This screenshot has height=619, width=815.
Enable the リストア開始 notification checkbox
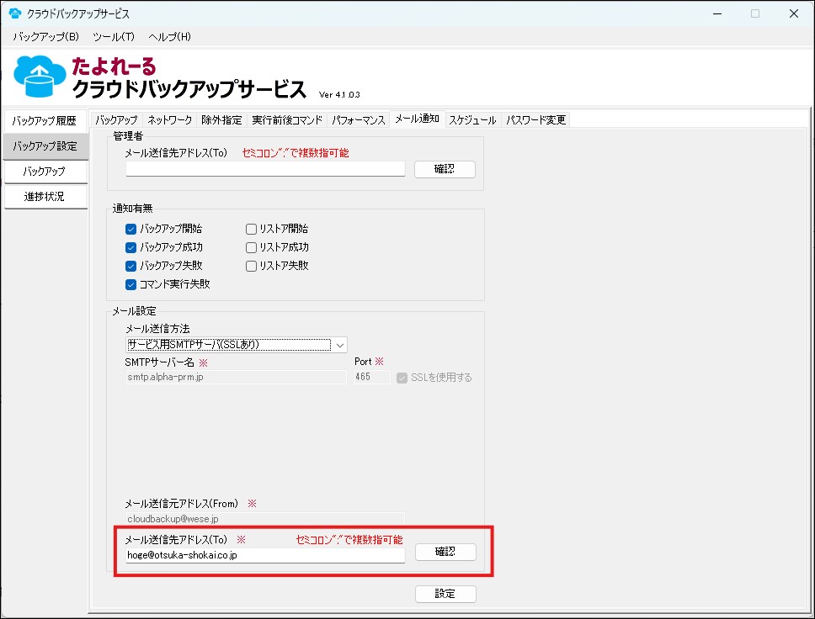pos(252,229)
